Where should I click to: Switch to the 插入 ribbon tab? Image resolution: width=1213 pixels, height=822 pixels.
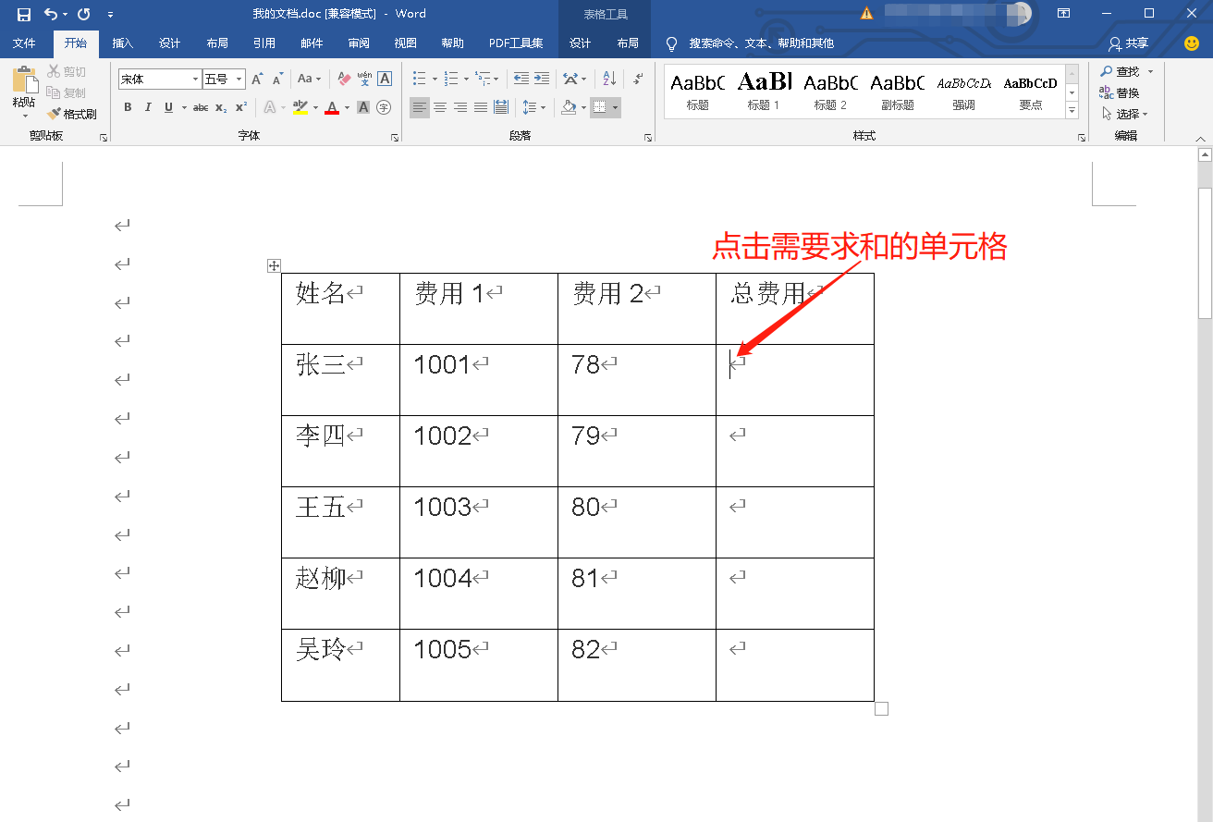coord(122,43)
